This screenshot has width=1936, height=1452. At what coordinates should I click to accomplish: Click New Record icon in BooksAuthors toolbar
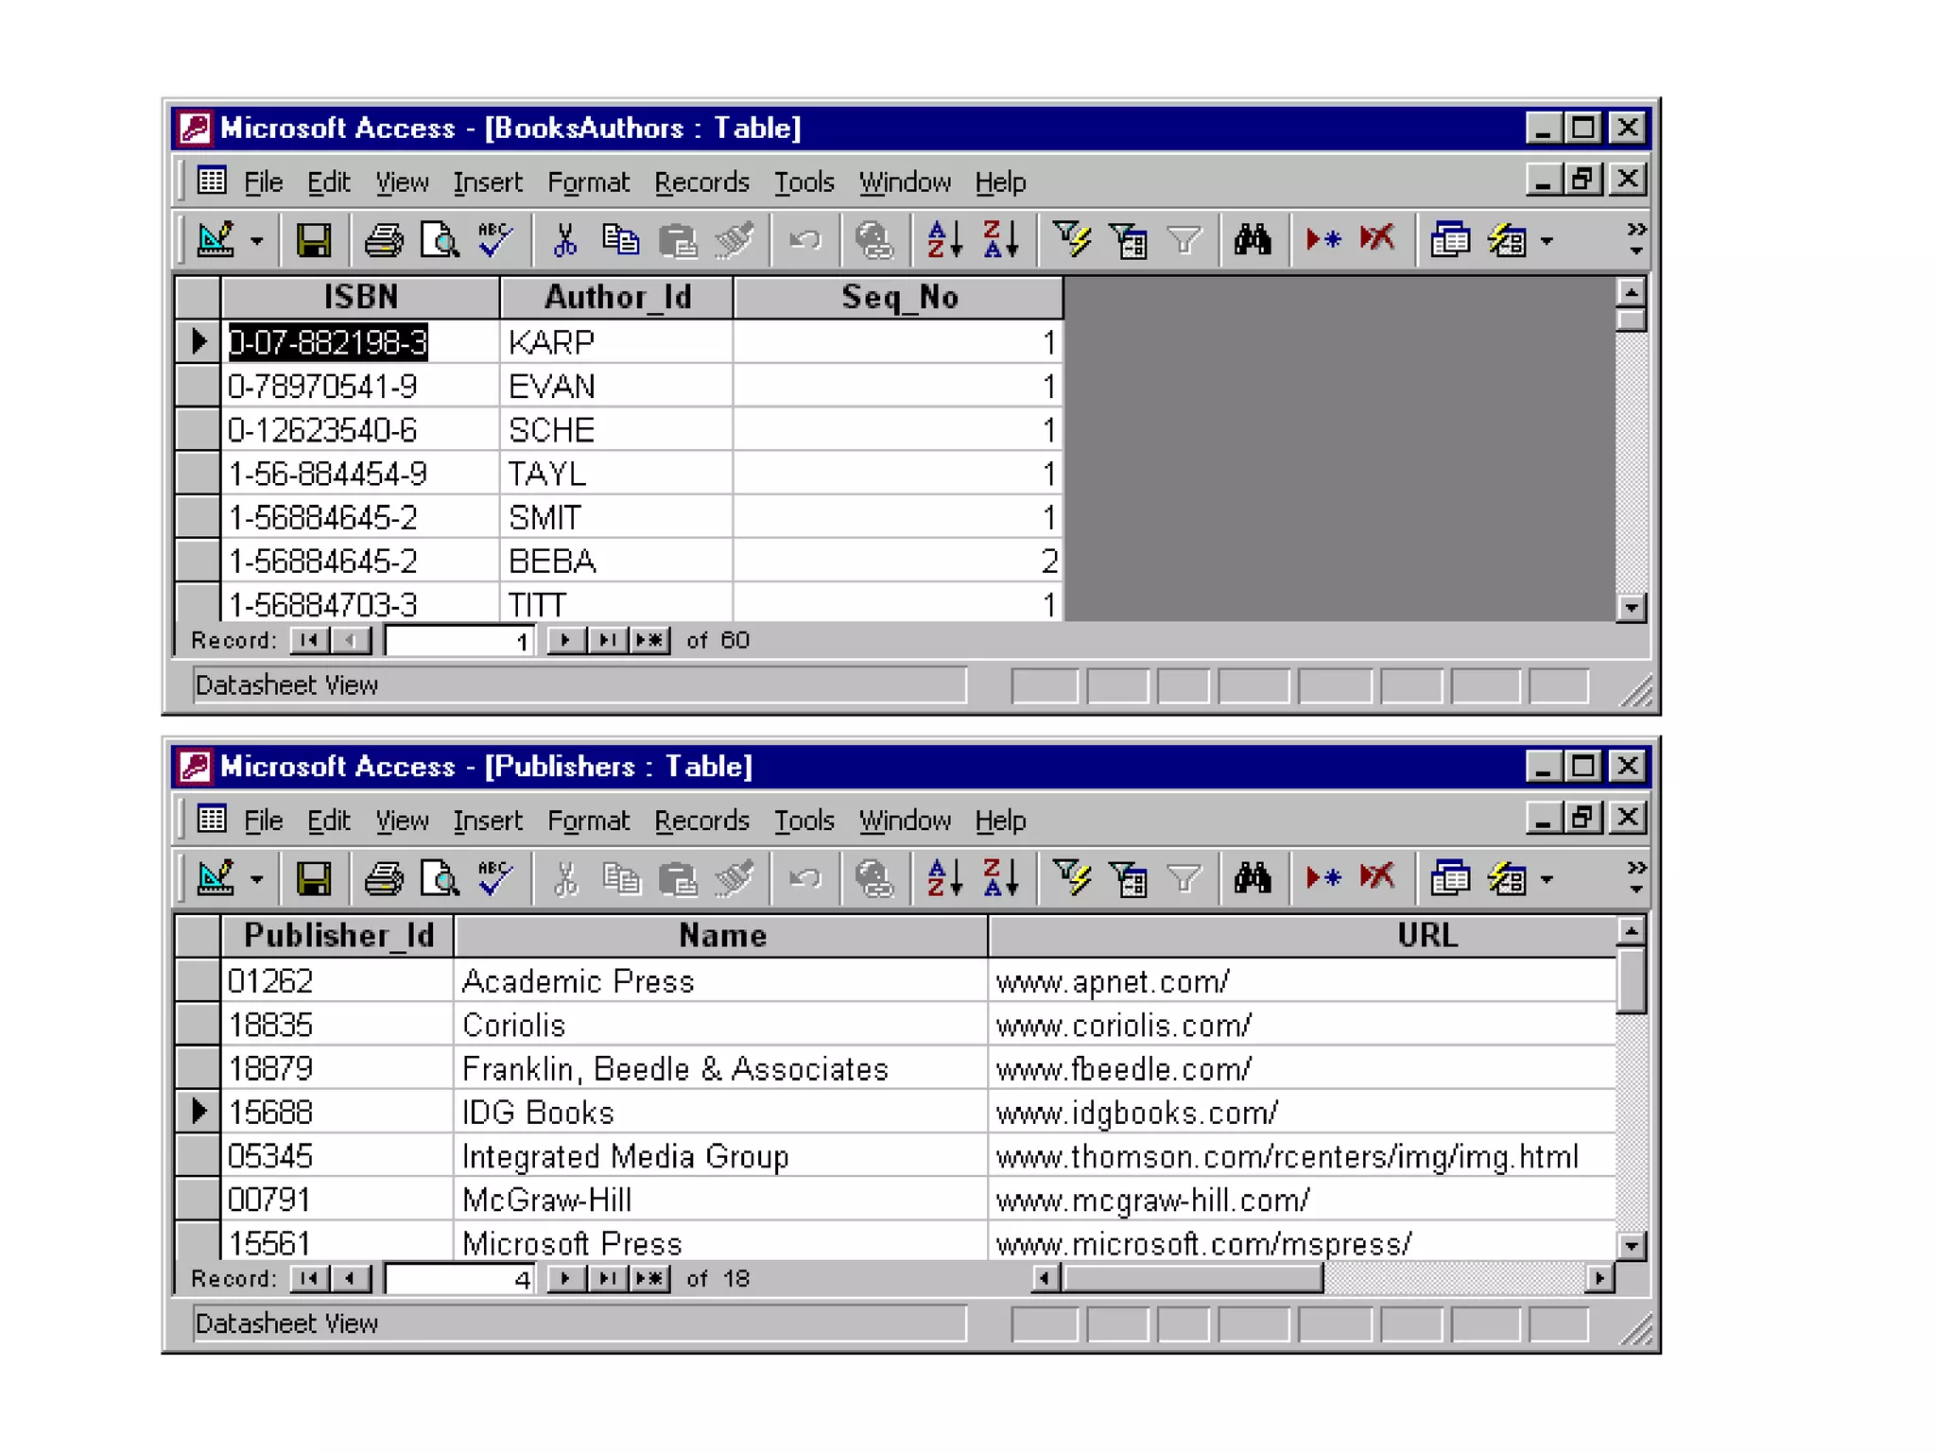click(x=1323, y=240)
